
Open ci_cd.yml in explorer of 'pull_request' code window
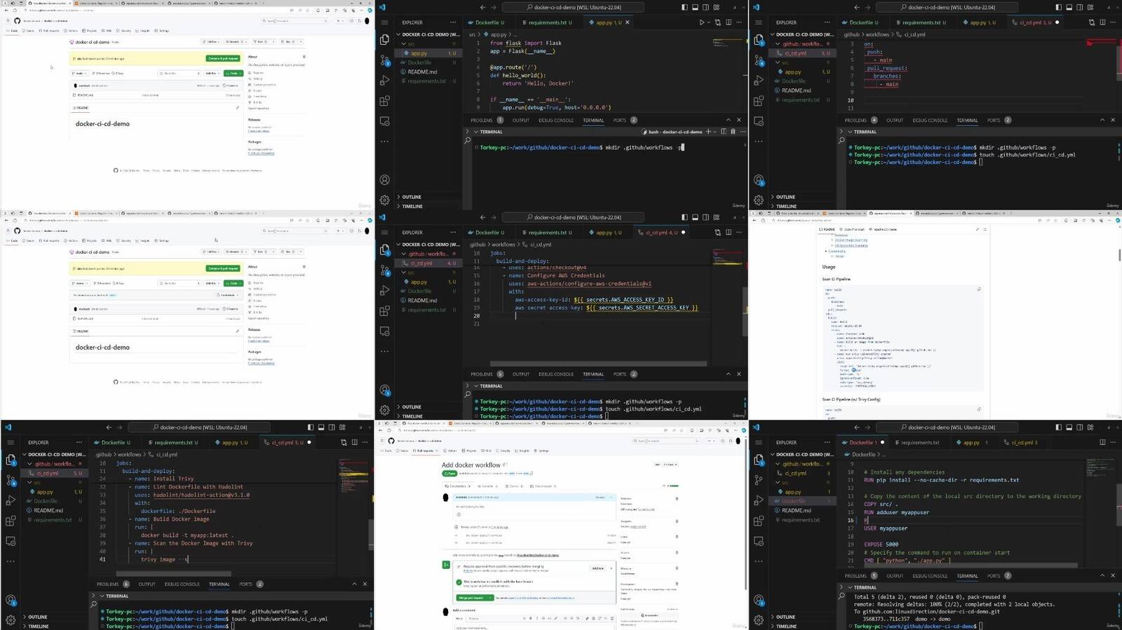[796, 53]
